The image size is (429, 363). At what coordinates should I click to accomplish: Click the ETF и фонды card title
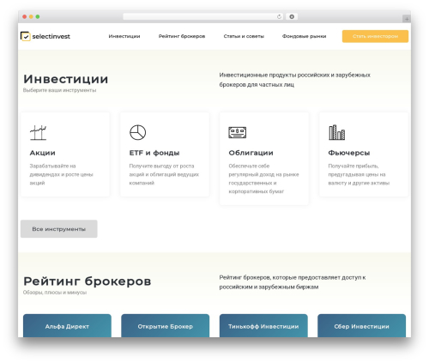click(154, 153)
